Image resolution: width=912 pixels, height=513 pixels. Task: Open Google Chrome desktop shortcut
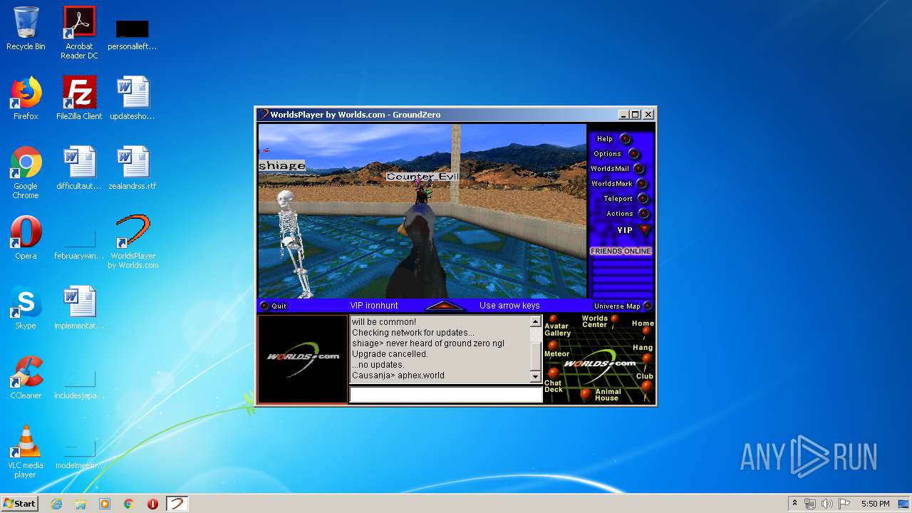pos(26,172)
